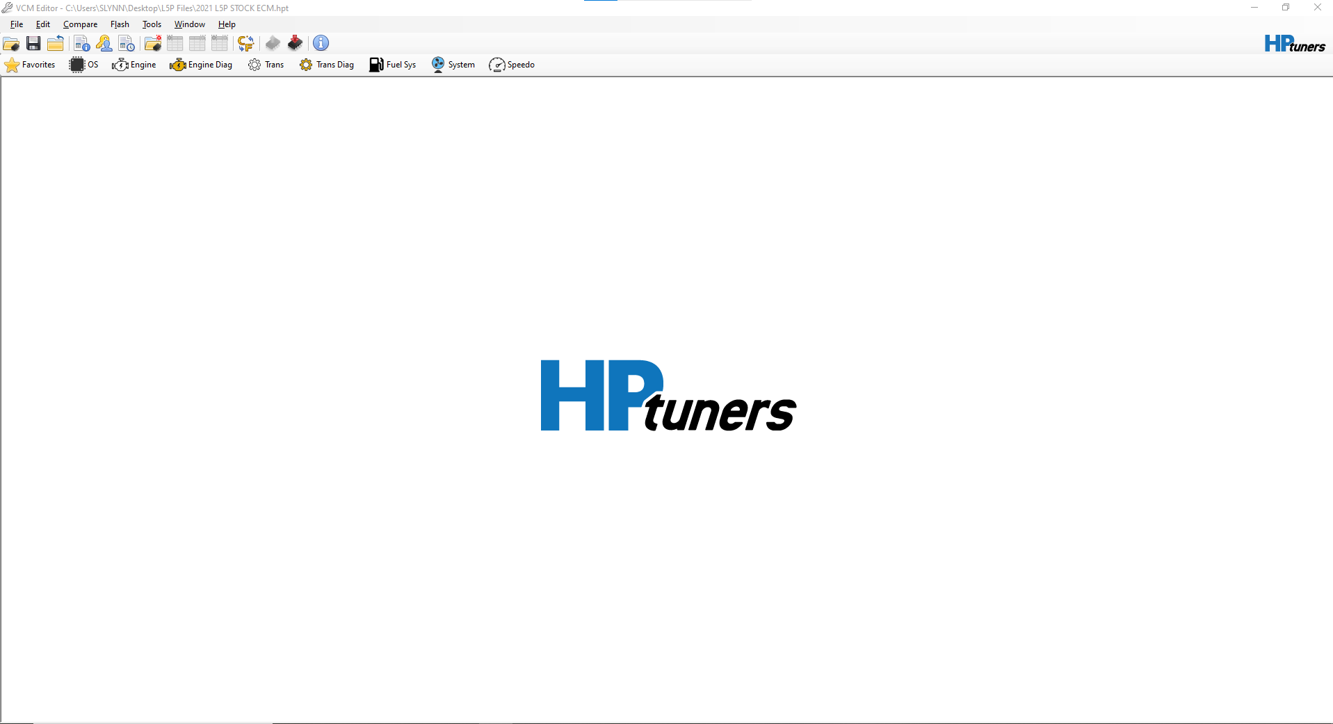Click the HP Tuners logo

point(1293,43)
